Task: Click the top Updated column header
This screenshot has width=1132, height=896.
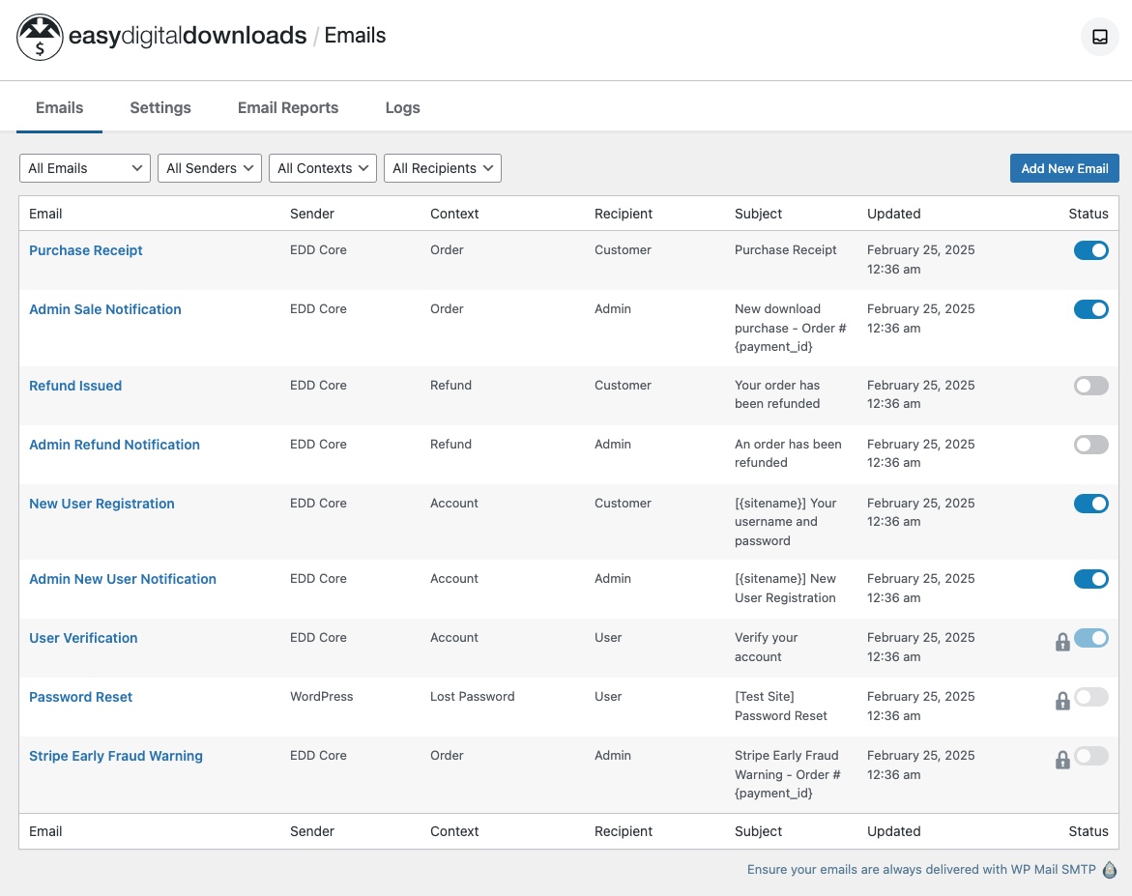Action: pos(894,214)
